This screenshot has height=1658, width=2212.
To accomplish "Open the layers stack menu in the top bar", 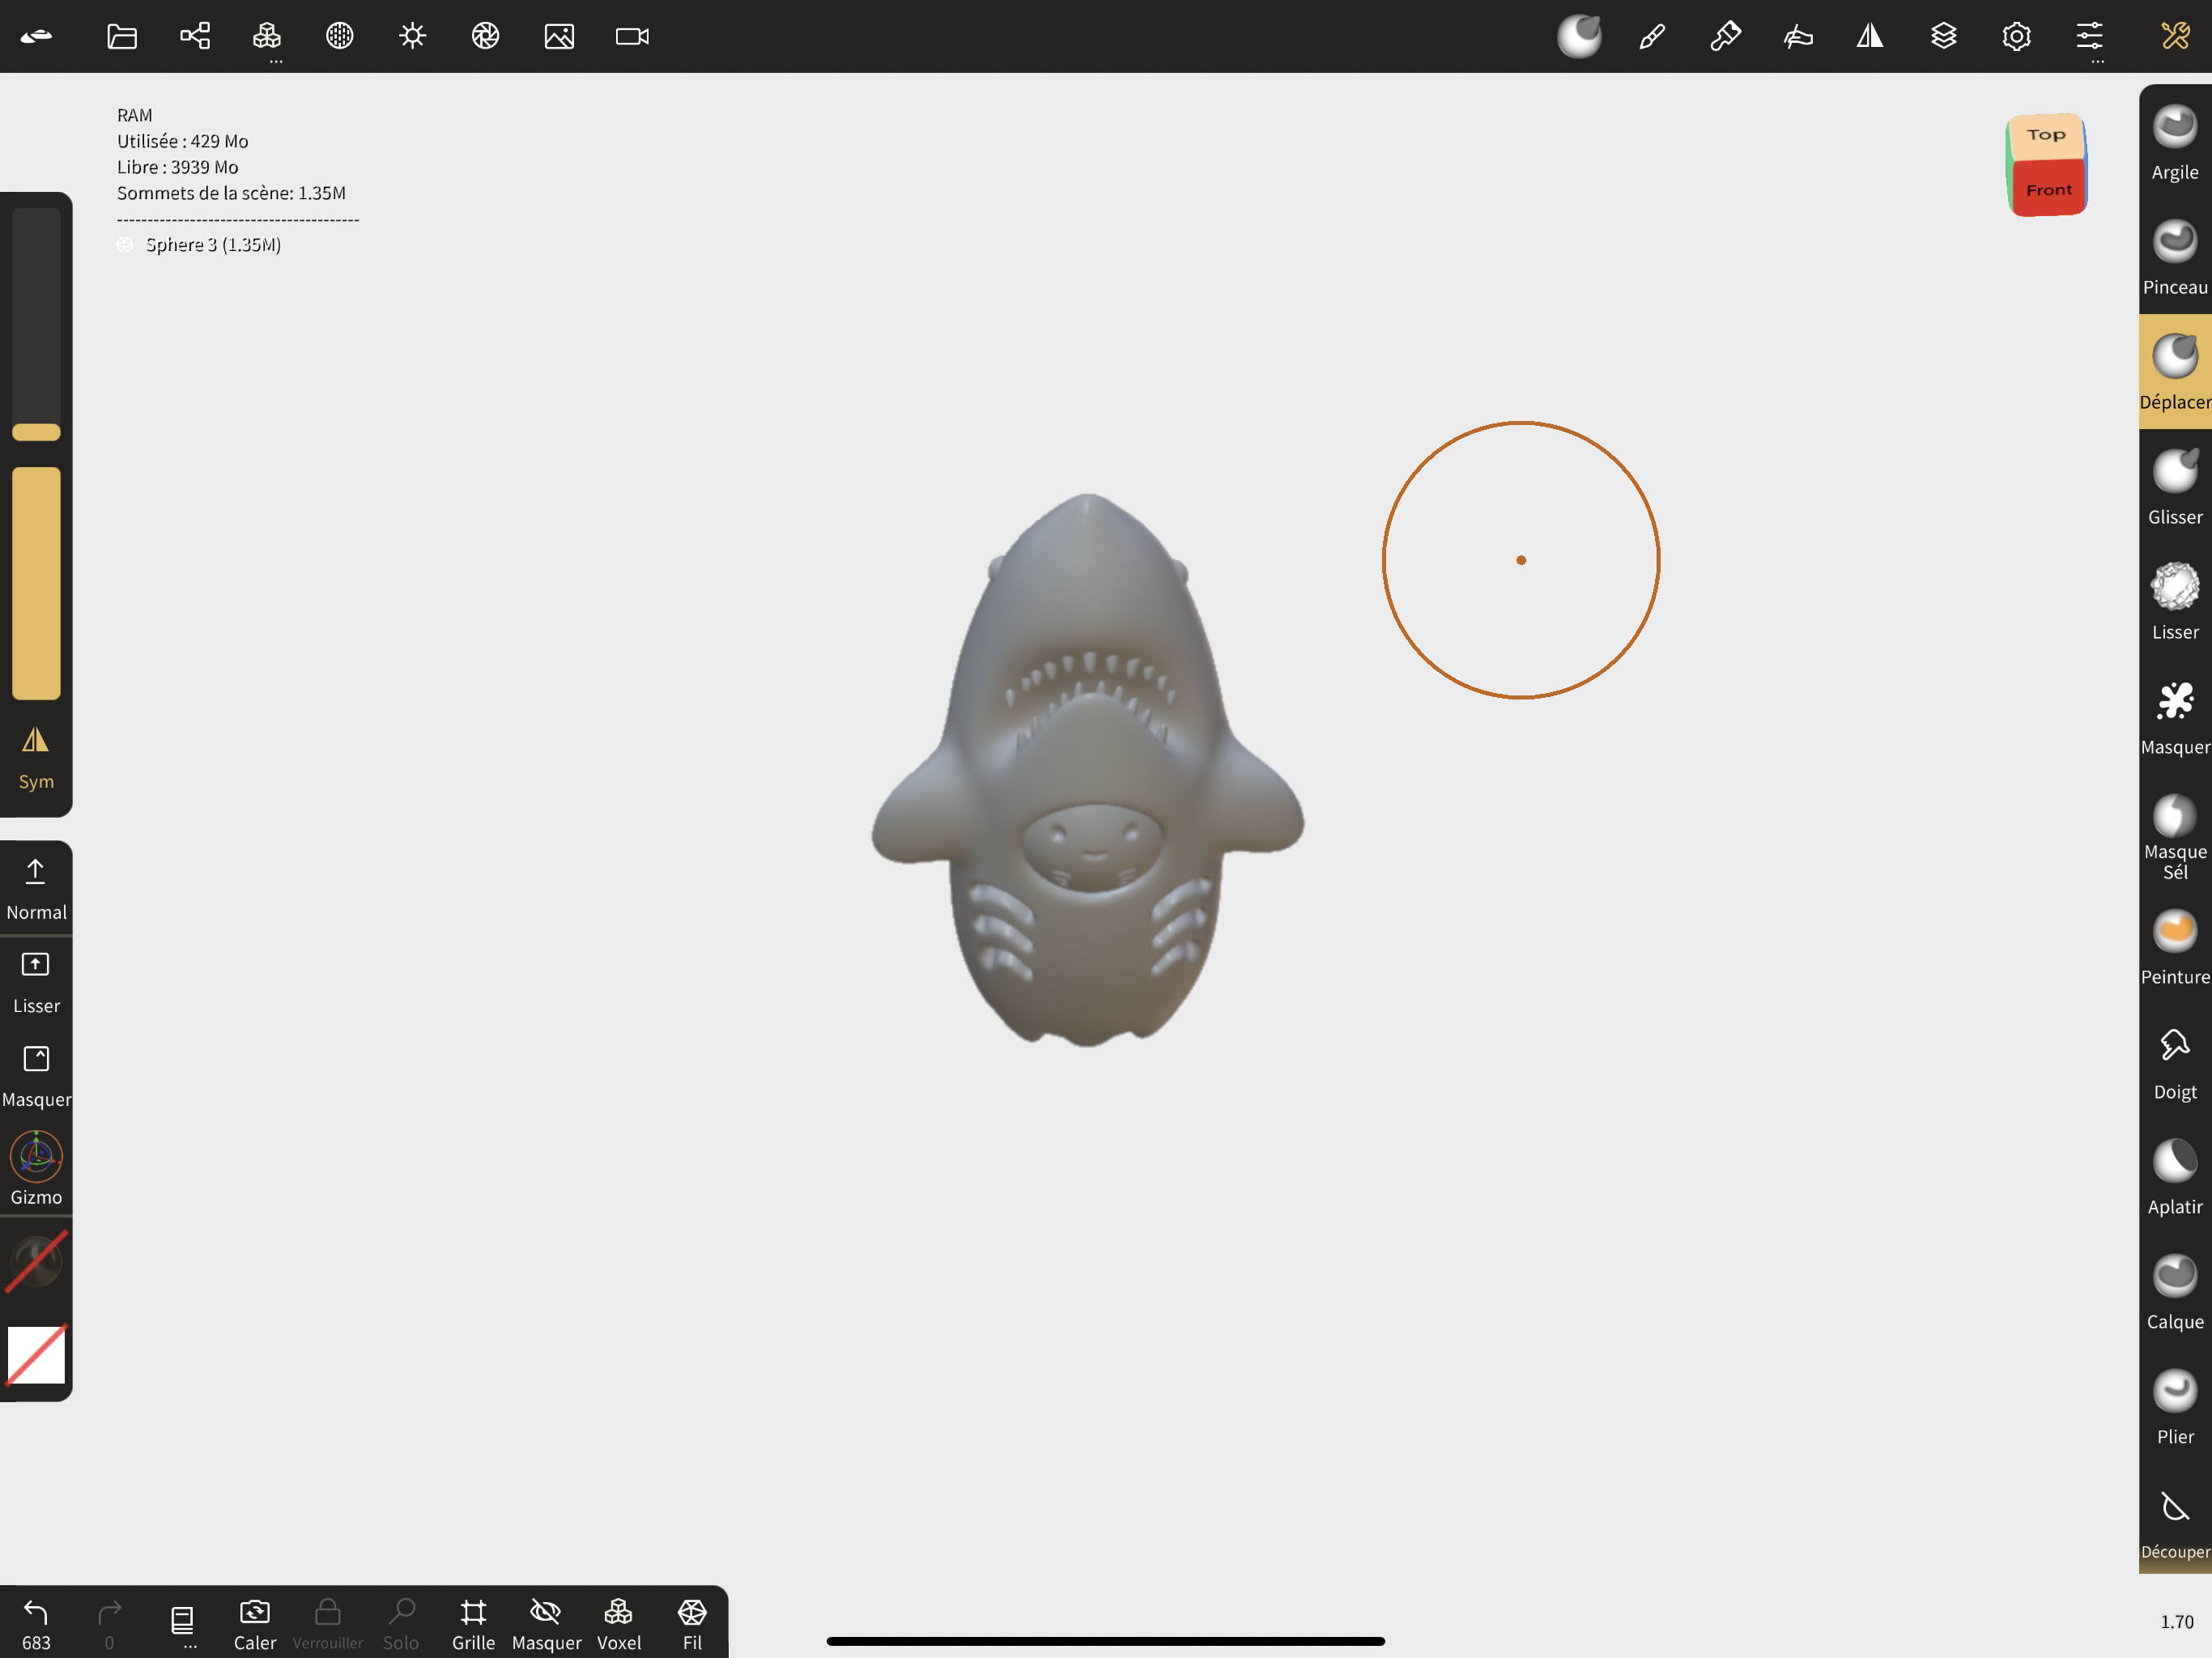I will pyautogui.click(x=1943, y=36).
